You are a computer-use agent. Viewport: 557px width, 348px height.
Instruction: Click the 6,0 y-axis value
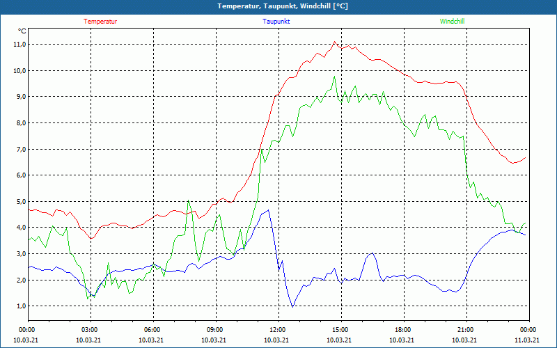[21, 175]
